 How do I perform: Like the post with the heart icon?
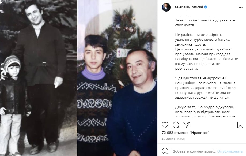165,125
